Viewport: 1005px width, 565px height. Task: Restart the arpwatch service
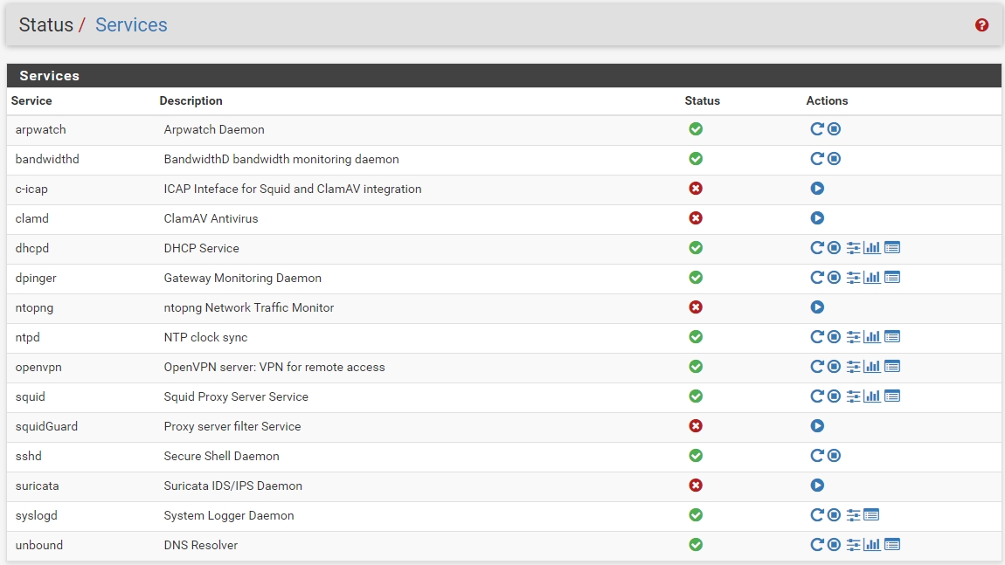point(816,129)
